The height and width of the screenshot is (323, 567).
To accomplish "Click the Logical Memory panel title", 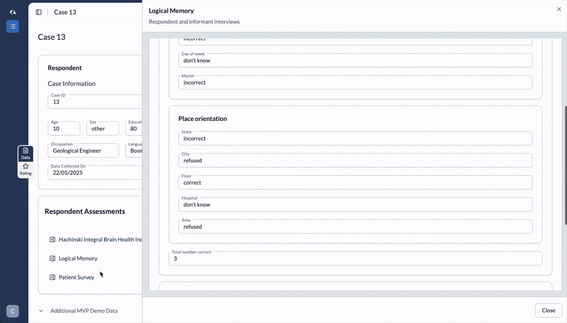I will click(x=171, y=11).
